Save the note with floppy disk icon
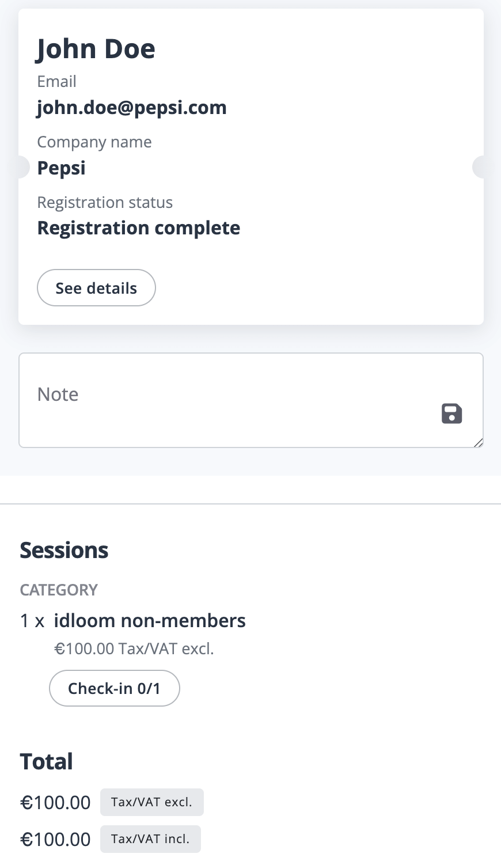501x865 pixels. click(x=451, y=413)
